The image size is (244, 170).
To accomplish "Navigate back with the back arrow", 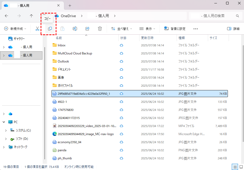I will tap(7, 16).
